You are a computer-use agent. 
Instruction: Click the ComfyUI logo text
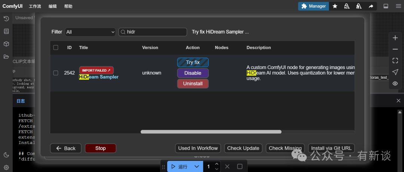pyautogui.click(x=13, y=6)
